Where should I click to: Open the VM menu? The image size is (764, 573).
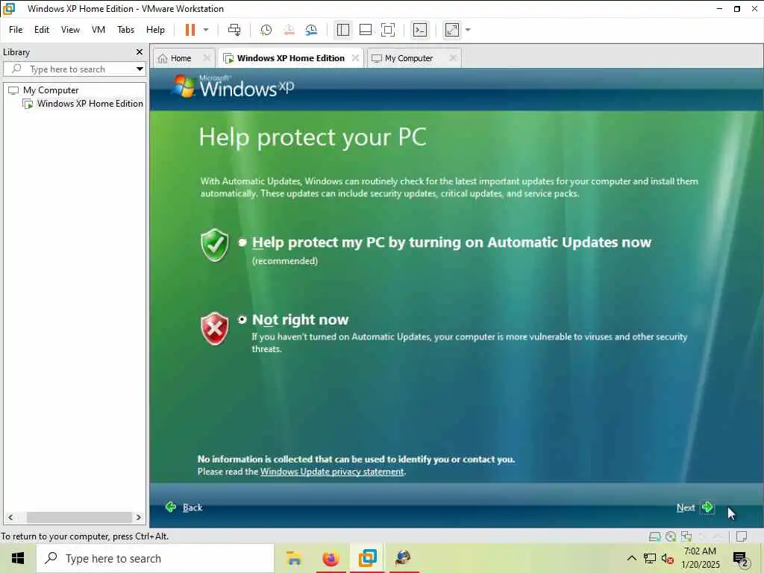(98, 30)
